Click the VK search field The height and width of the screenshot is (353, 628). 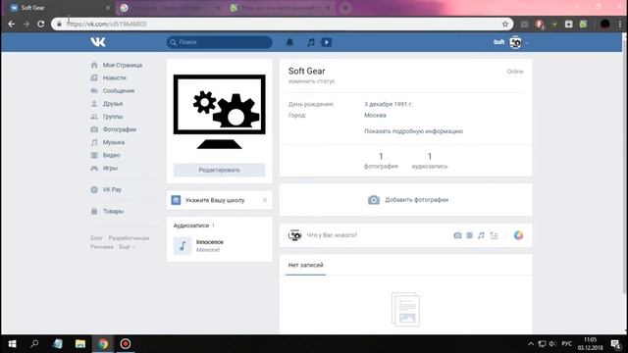220,42
